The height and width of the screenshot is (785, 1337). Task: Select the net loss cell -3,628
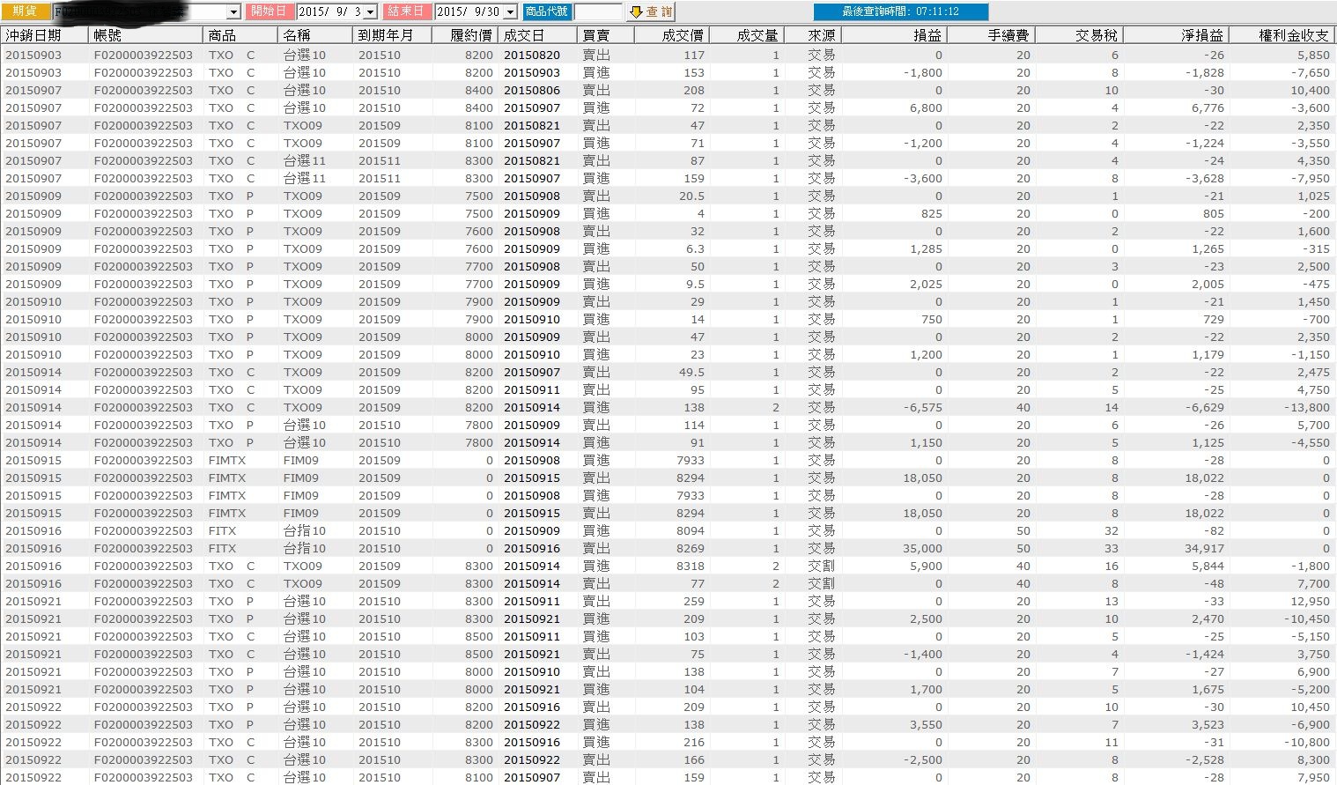pyautogui.click(x=1206, y=178)
